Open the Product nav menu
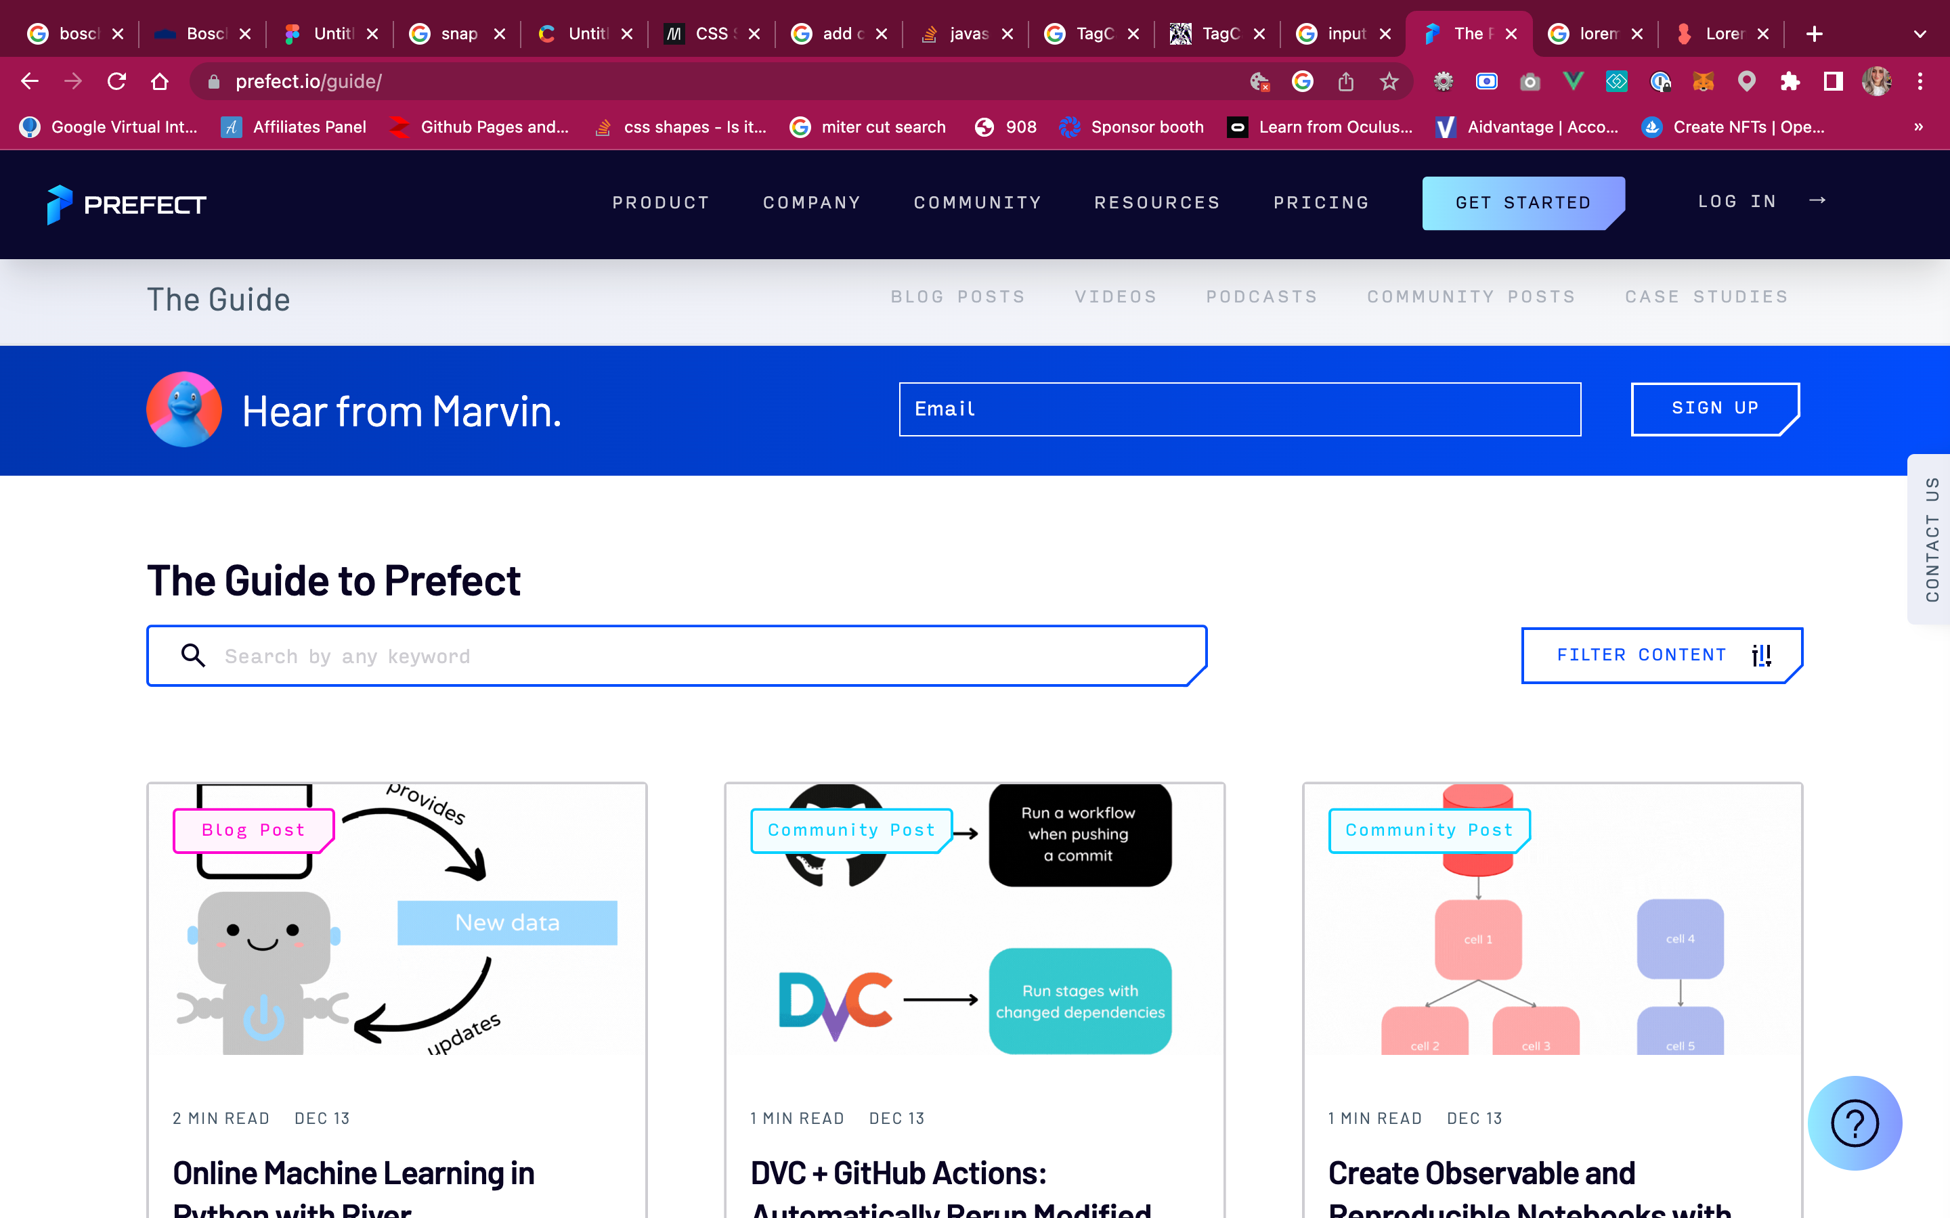The image size is (1950, 1218). pyautogui.click(x=661, y=202)
